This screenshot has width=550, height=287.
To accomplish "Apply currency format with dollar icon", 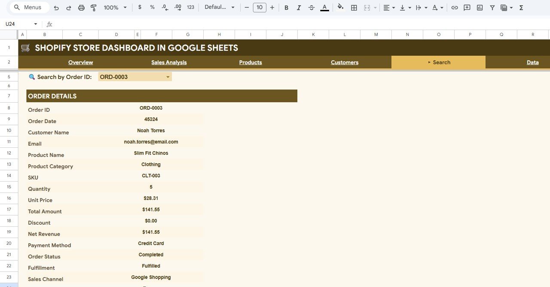I will 139,7.
